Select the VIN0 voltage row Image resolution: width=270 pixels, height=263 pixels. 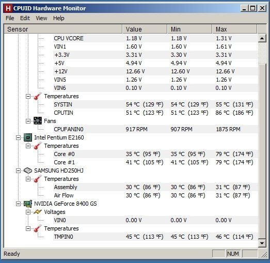155,220
